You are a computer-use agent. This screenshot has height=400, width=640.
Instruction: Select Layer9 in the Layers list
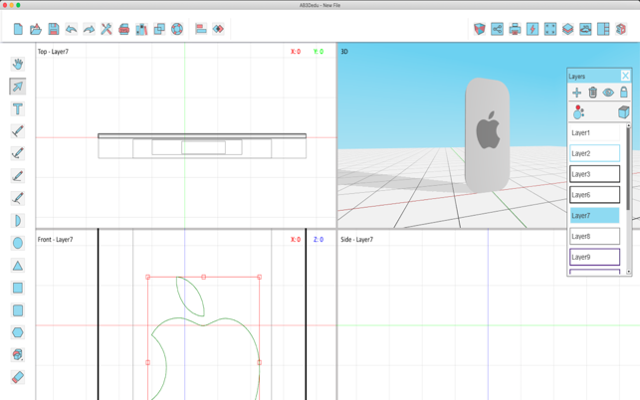click(x=594, y=257)
